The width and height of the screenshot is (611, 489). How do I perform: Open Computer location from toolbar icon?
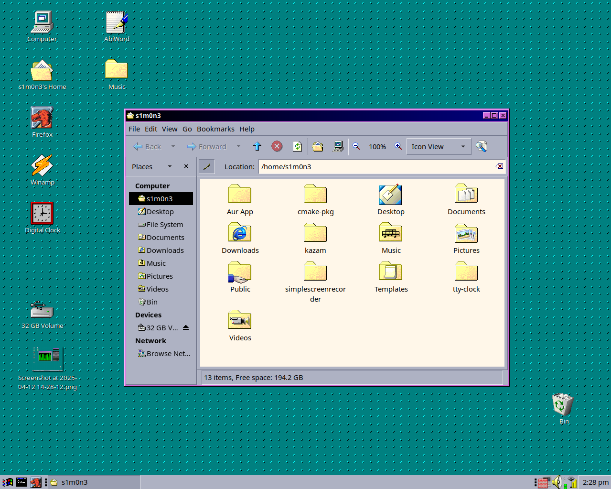(x=338, y=147)
